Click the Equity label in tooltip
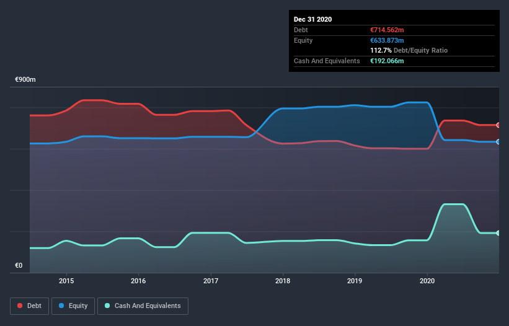 click(303, 40)
